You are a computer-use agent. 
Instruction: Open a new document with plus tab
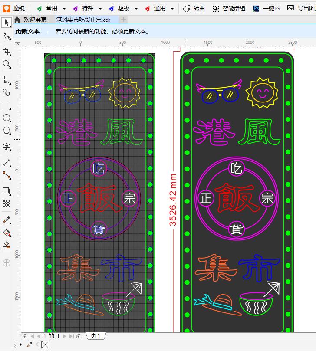pos(123,20)
